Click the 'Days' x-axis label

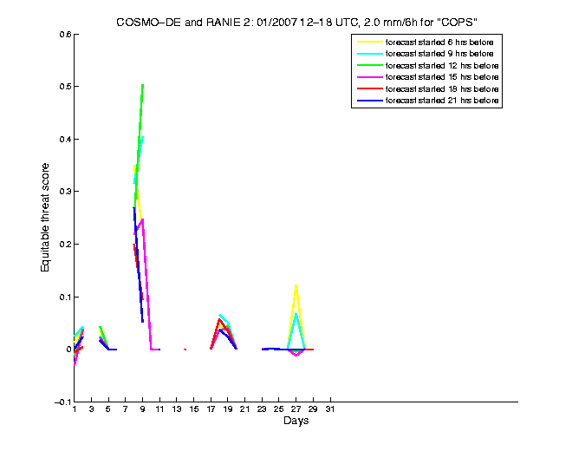(296, 422)
